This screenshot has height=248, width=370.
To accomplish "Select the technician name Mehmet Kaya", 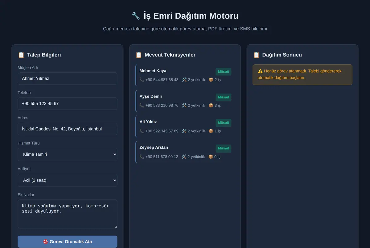I will [x=153, y=71].
